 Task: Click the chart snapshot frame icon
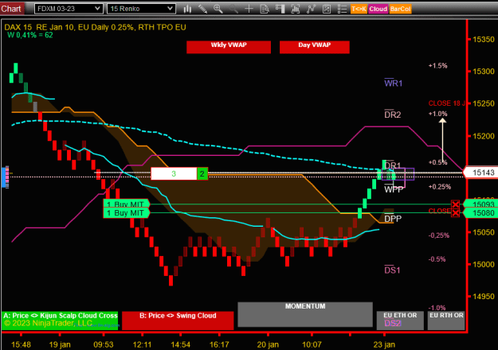[296, 9]
